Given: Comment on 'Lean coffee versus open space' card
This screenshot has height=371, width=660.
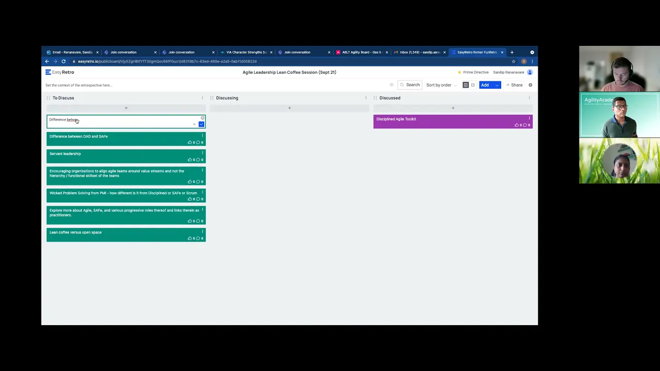Looking at the screenshot, I should coord(198,238).
